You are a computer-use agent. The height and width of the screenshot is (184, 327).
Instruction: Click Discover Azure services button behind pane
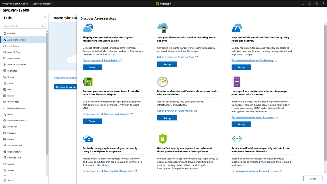[x=65, y=87]
